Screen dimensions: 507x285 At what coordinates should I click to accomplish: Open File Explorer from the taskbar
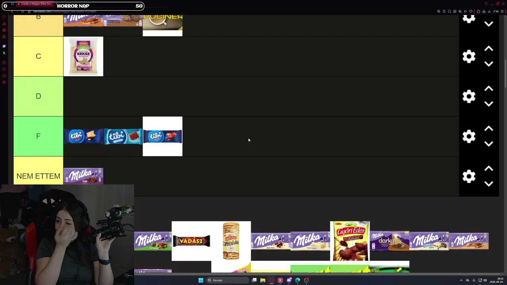(x=263, y=280)
